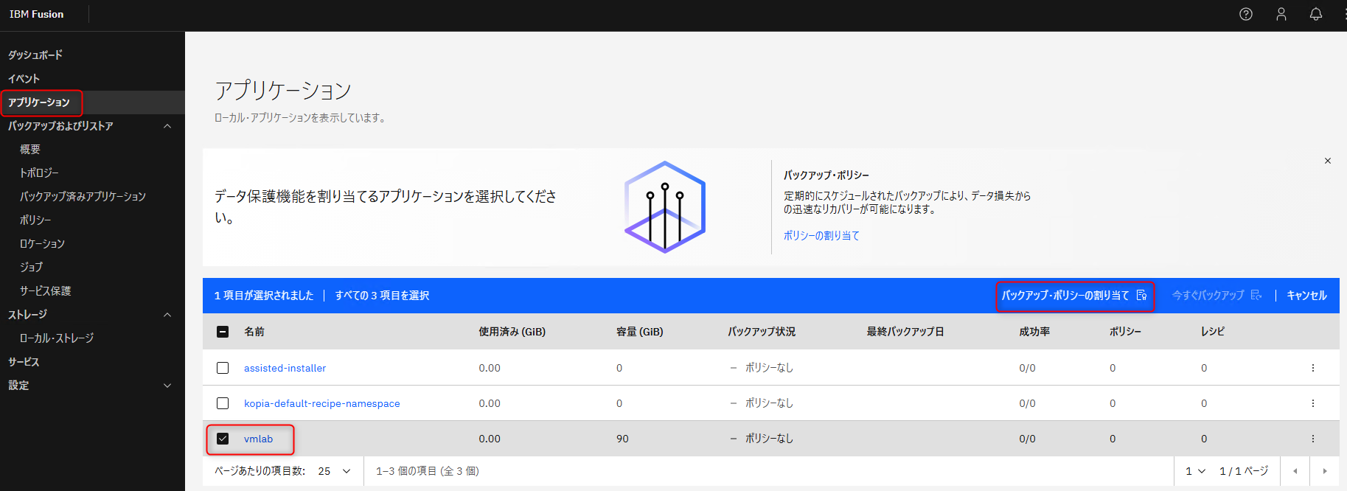Go to ダッシュボード in sidebar
1347x491 pixels.
tap(35, 55)
